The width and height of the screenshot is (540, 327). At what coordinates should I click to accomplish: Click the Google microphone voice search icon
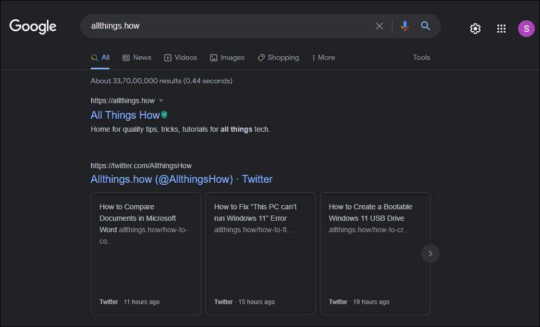(404, 26)
